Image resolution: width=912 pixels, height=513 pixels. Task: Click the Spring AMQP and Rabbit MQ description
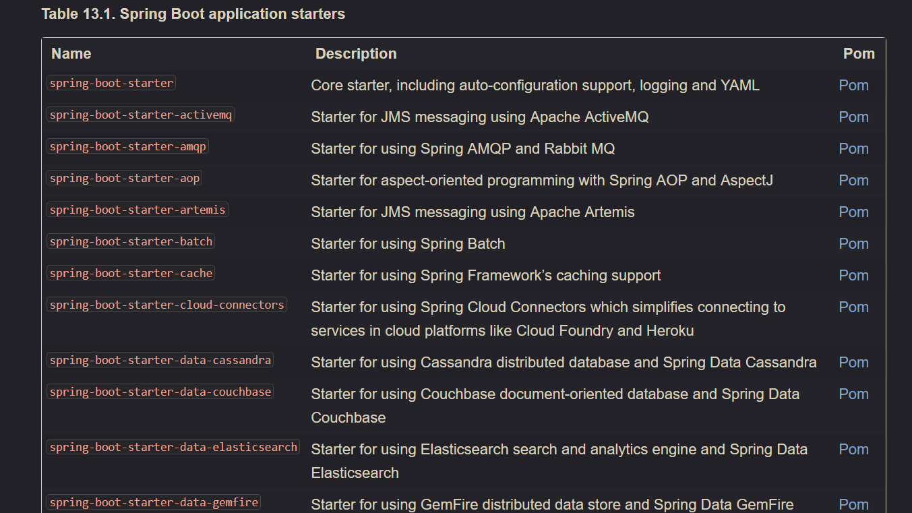pyautogui.click(x=463, y=149)
